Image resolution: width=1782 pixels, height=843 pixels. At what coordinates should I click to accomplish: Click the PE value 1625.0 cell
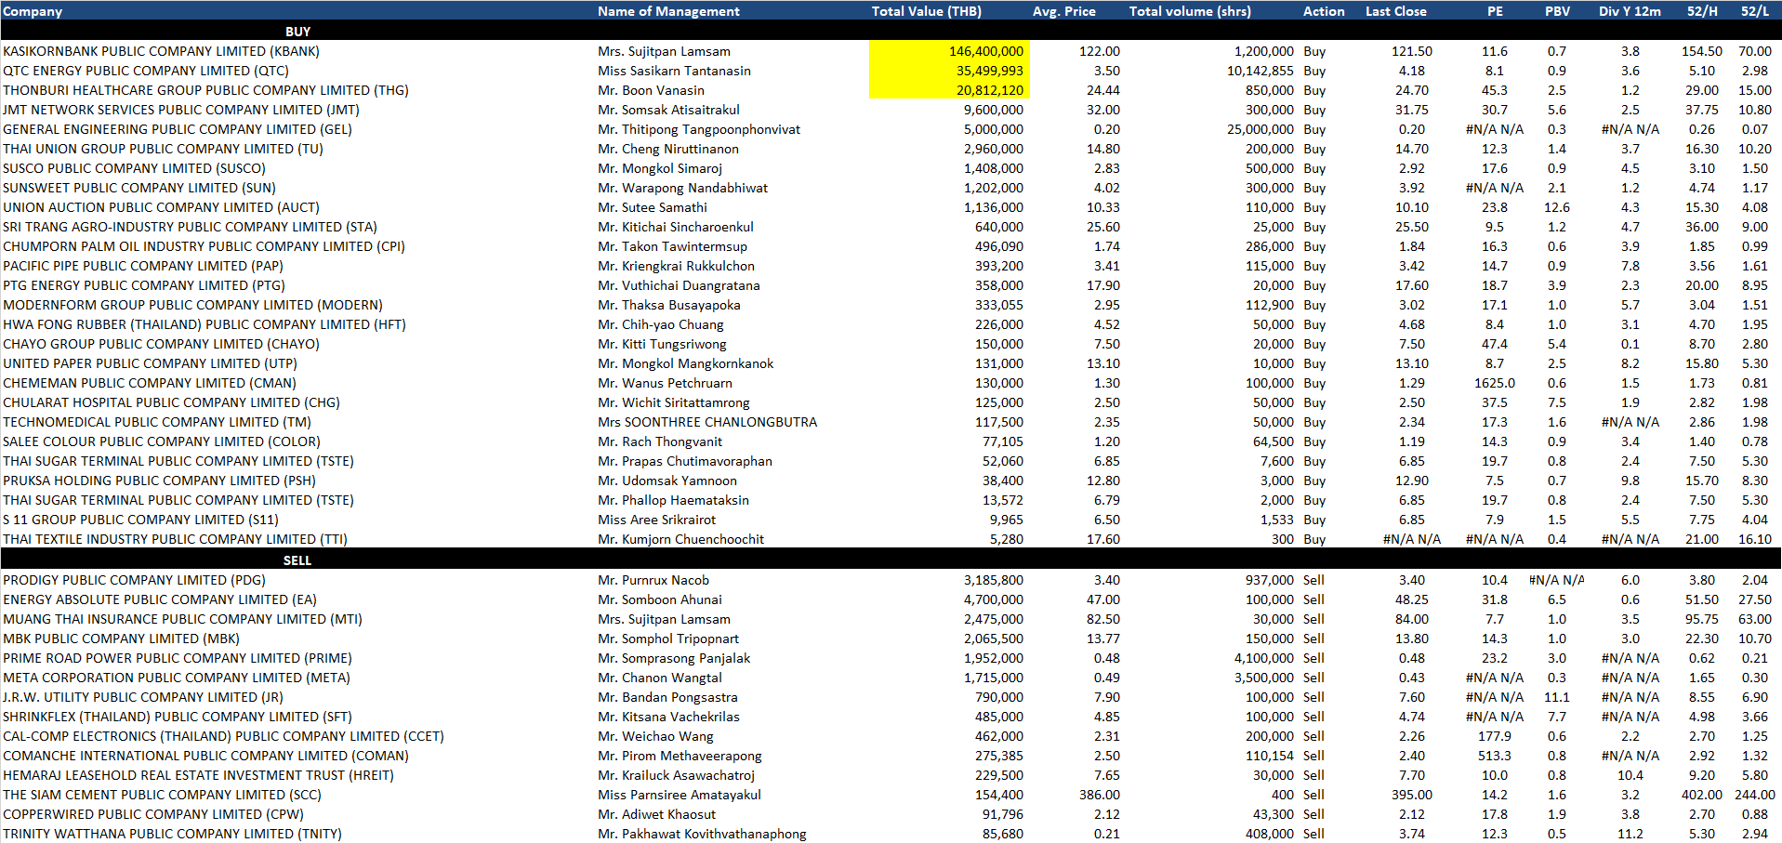point(1494,383)
